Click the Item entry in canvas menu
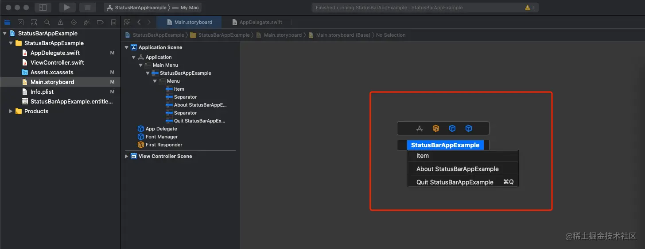Viewport: 645px width, 249px height. tap(463, 156)
